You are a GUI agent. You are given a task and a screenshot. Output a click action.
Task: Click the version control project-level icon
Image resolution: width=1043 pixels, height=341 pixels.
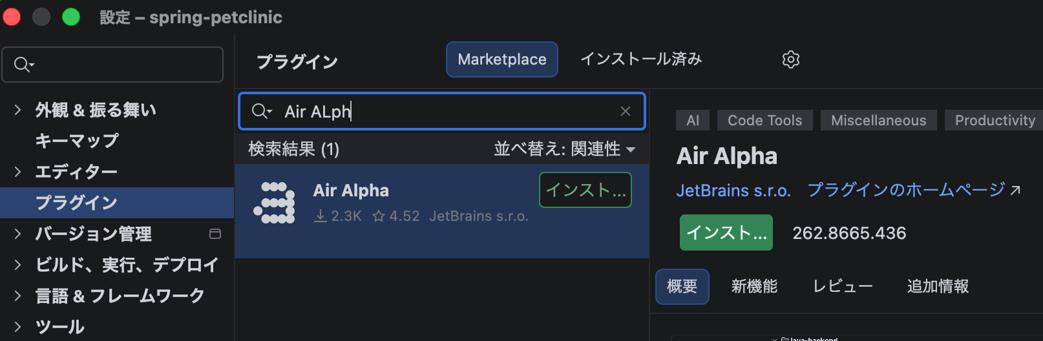[215, 234]
